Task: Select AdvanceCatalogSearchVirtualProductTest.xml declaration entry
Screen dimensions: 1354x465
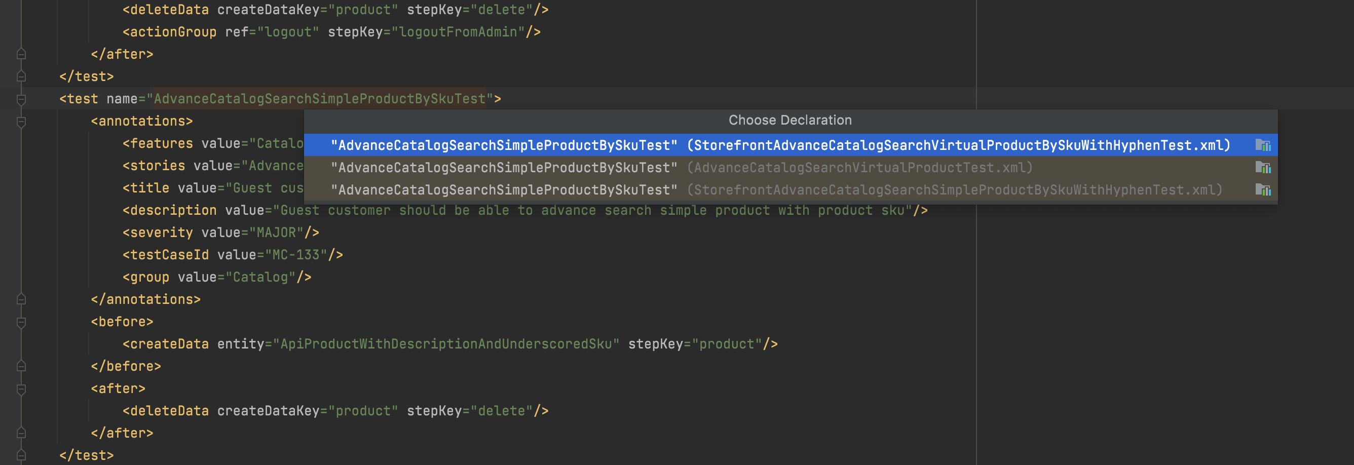Action: 791,168
